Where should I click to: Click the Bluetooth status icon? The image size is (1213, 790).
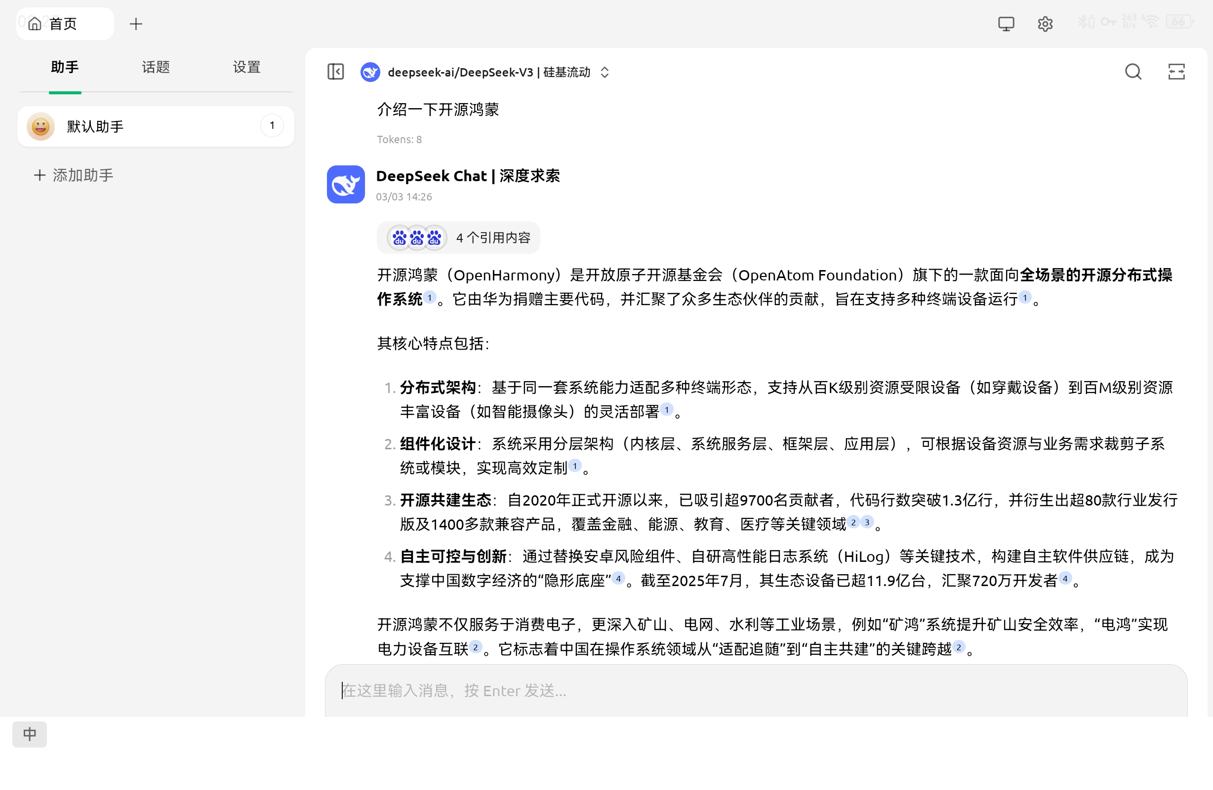point(1086,21)
